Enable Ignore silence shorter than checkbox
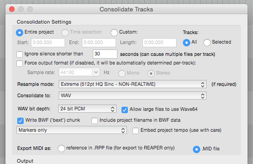 coord(20,55)
